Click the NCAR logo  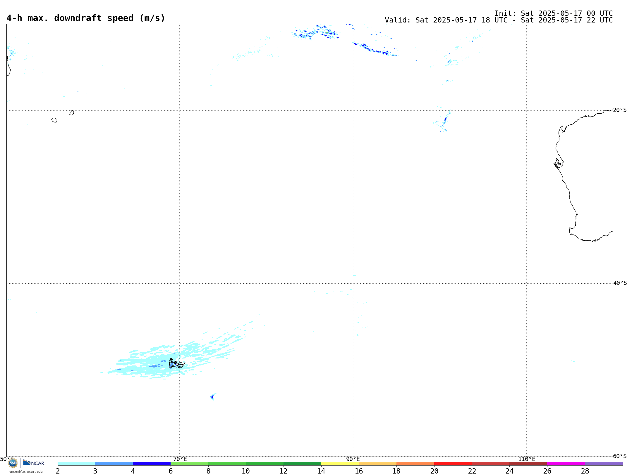point(34,463)
